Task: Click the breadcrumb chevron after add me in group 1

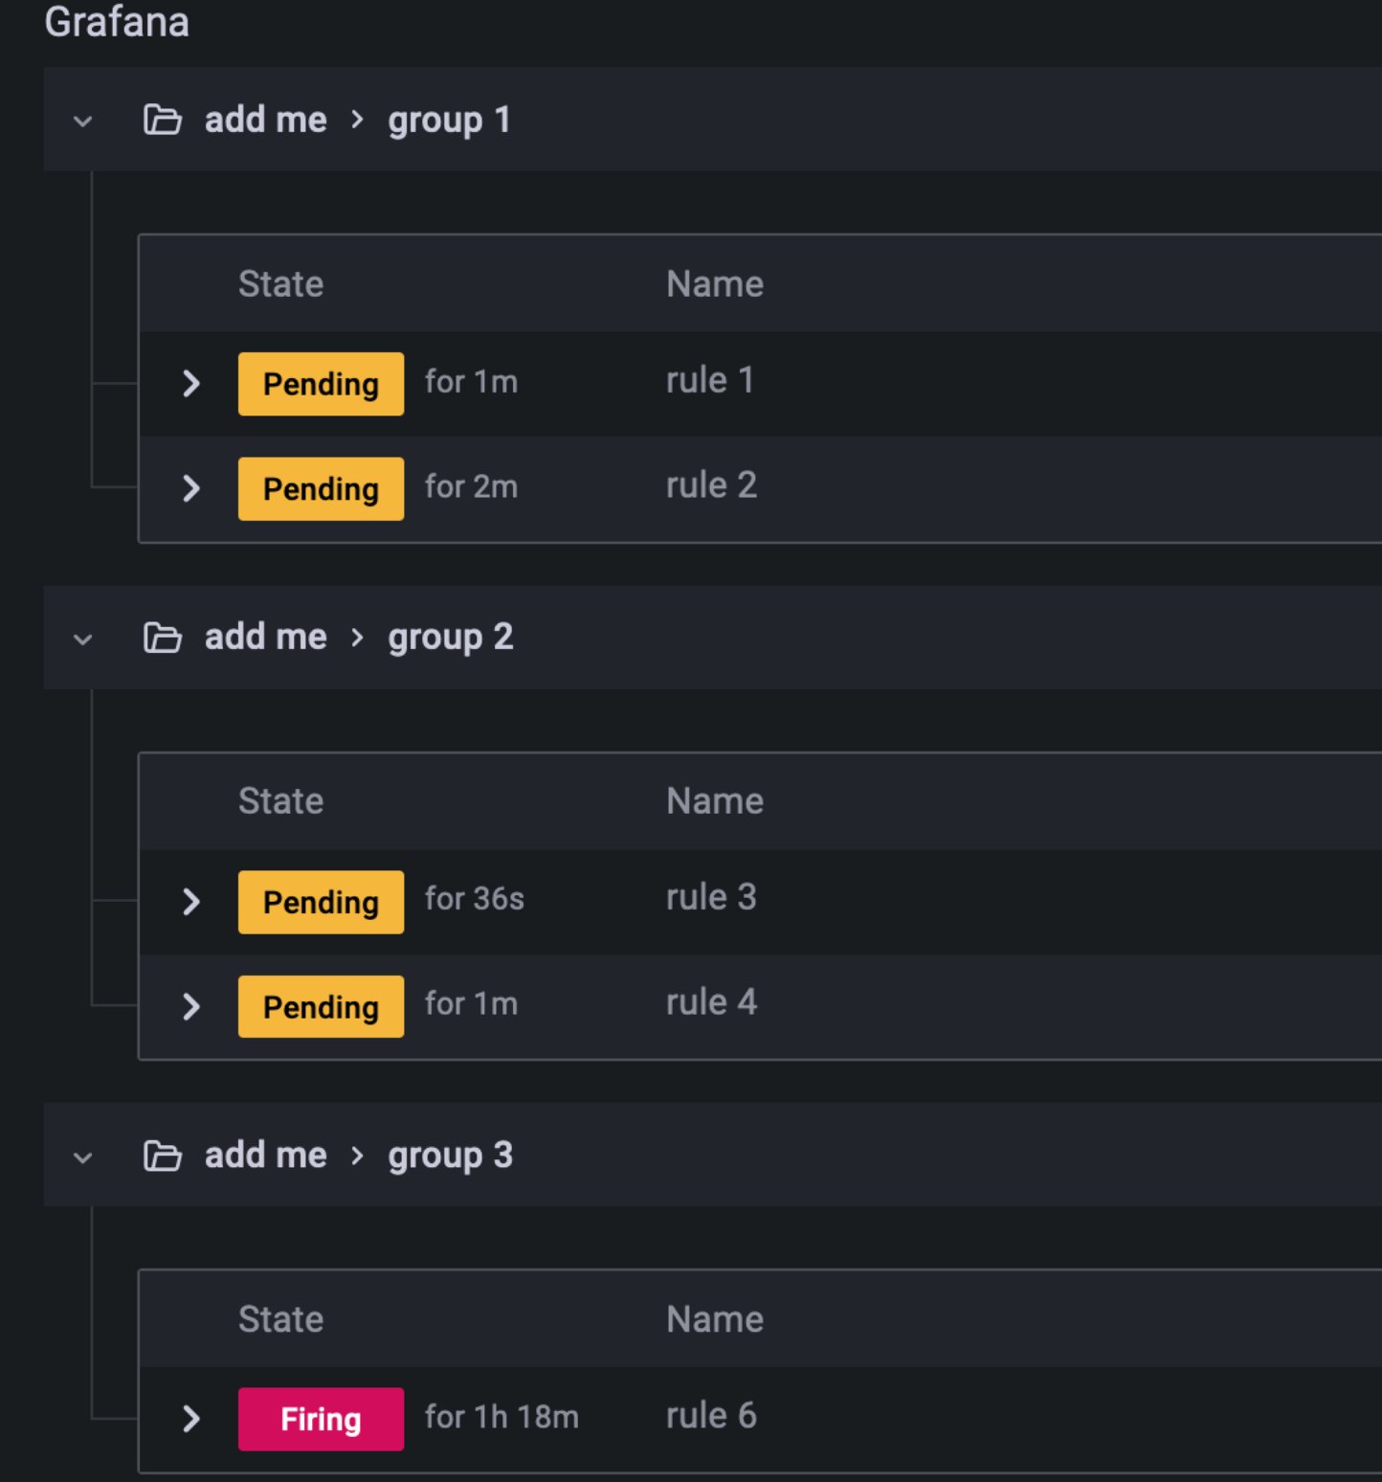Action: 356,120
